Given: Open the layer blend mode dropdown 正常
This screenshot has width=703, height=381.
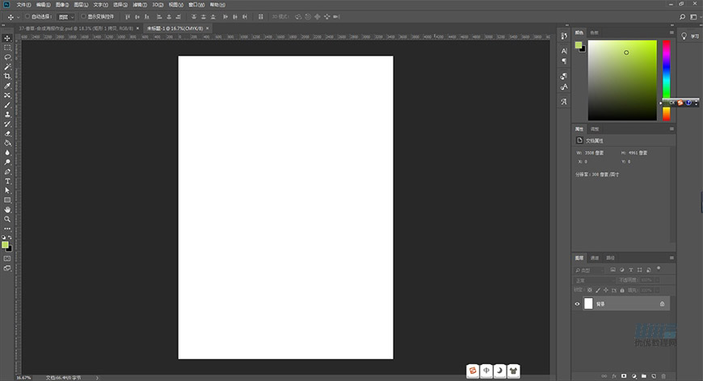Looking at the screenshot, I should [592, 280].
